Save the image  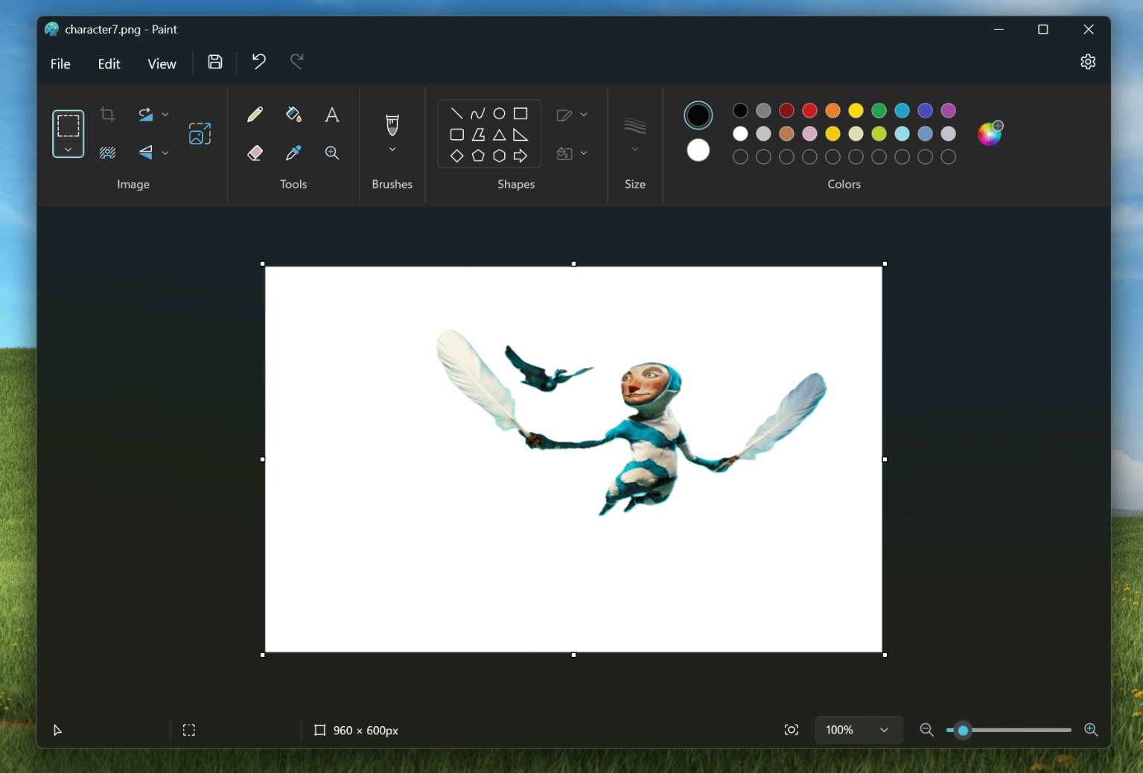(x=214, y=62)
